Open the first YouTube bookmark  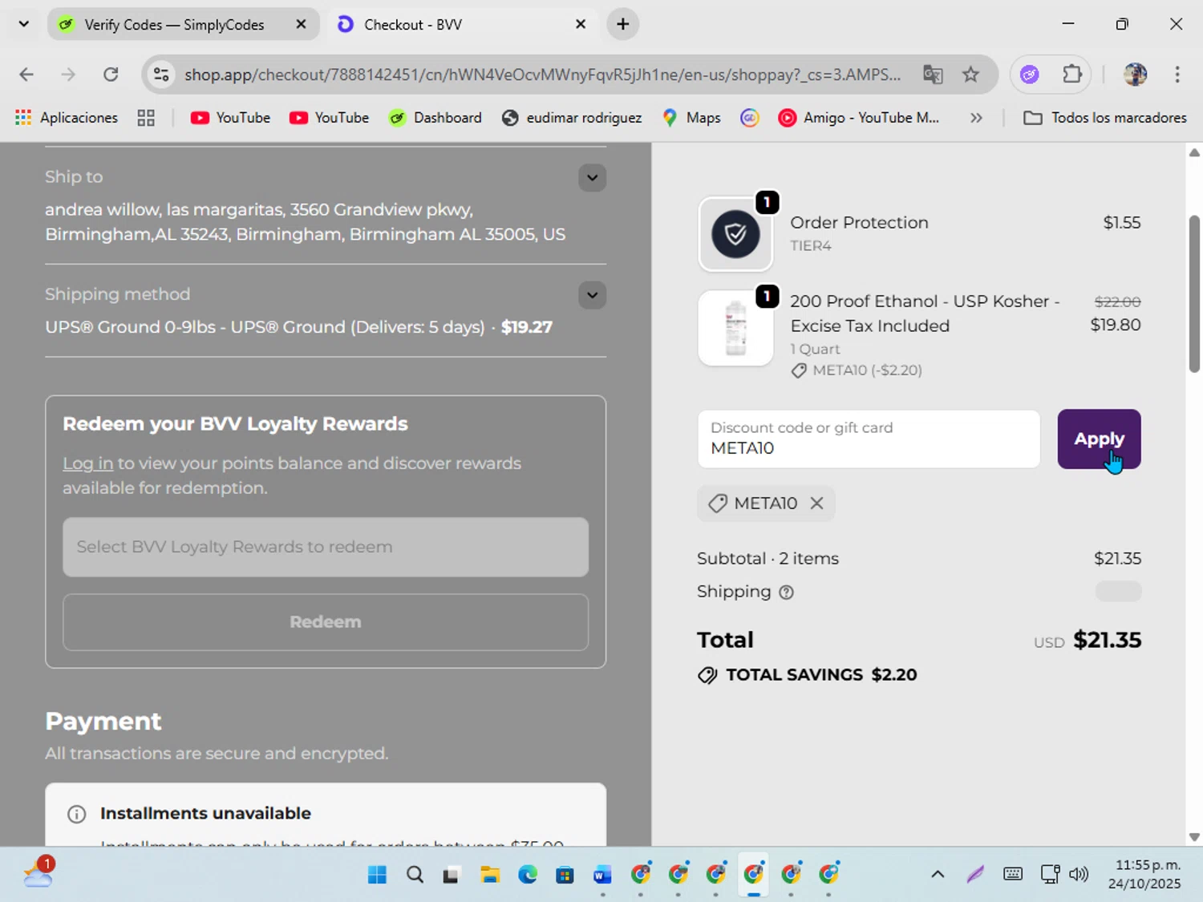pos(230,118)
